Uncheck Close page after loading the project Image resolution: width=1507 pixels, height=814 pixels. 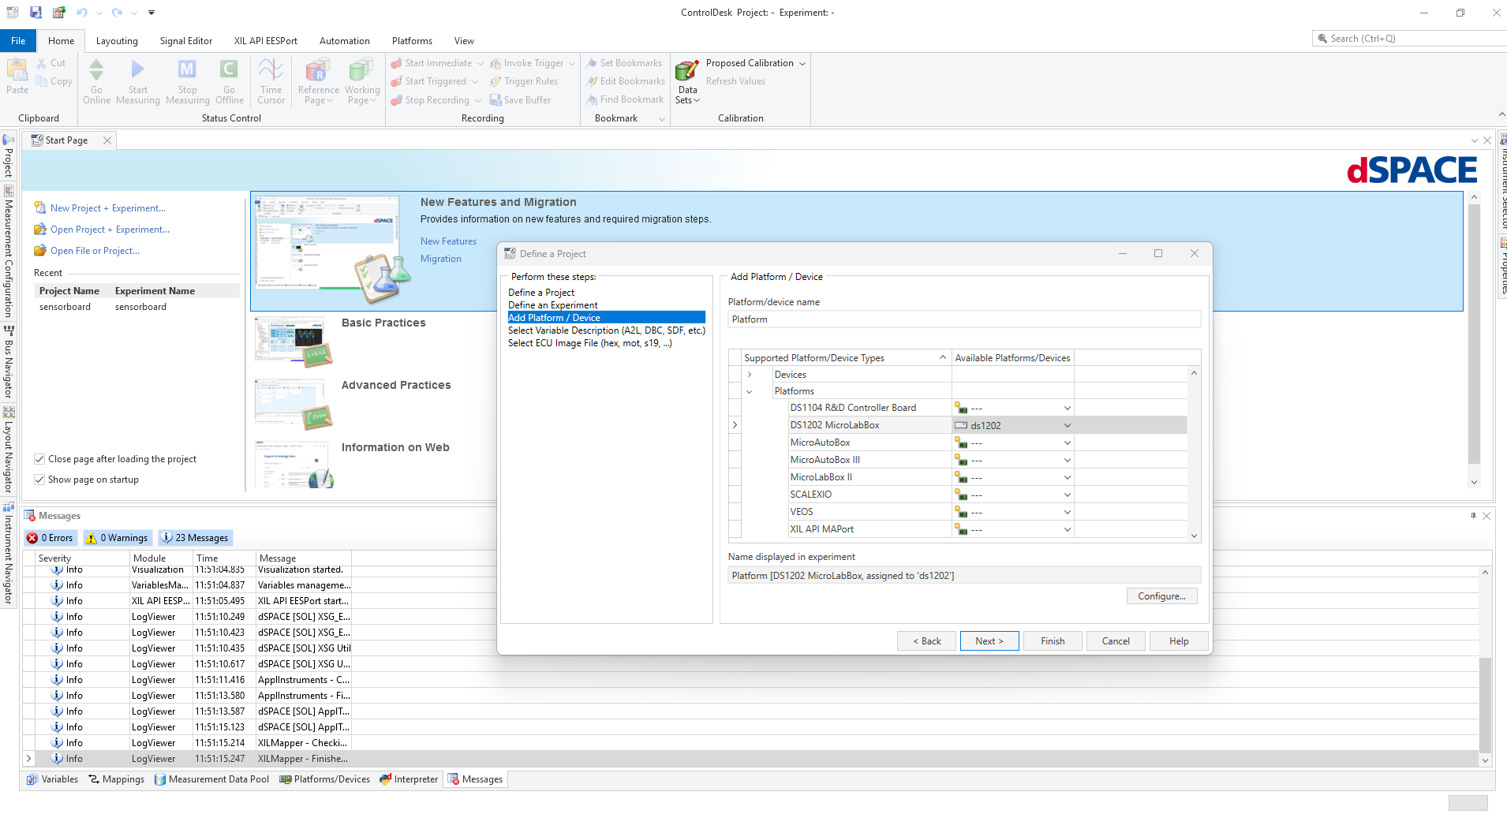39,459
